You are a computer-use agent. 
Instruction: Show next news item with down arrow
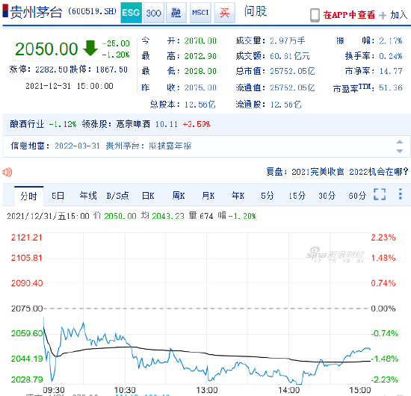400,151
